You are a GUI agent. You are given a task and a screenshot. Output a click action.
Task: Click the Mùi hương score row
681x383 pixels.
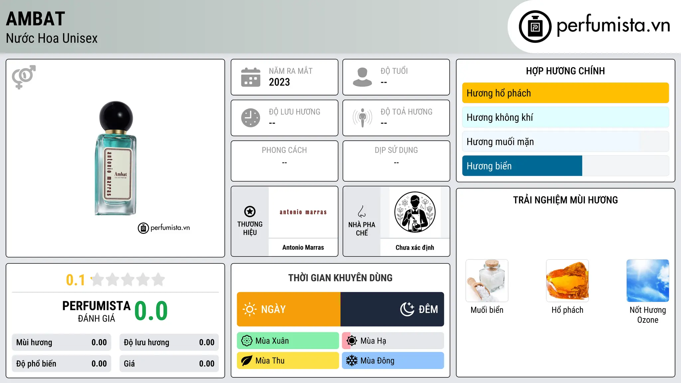62,342
